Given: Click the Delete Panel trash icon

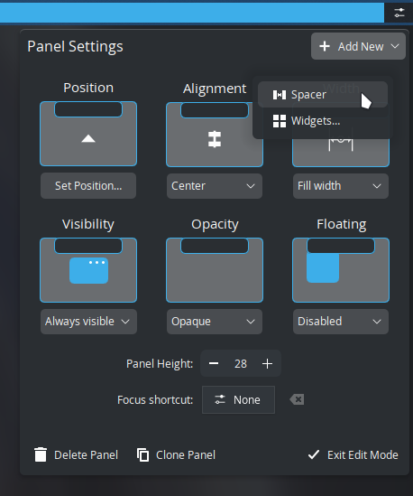Looking at the screenshot, I should (x=41, y=454).
